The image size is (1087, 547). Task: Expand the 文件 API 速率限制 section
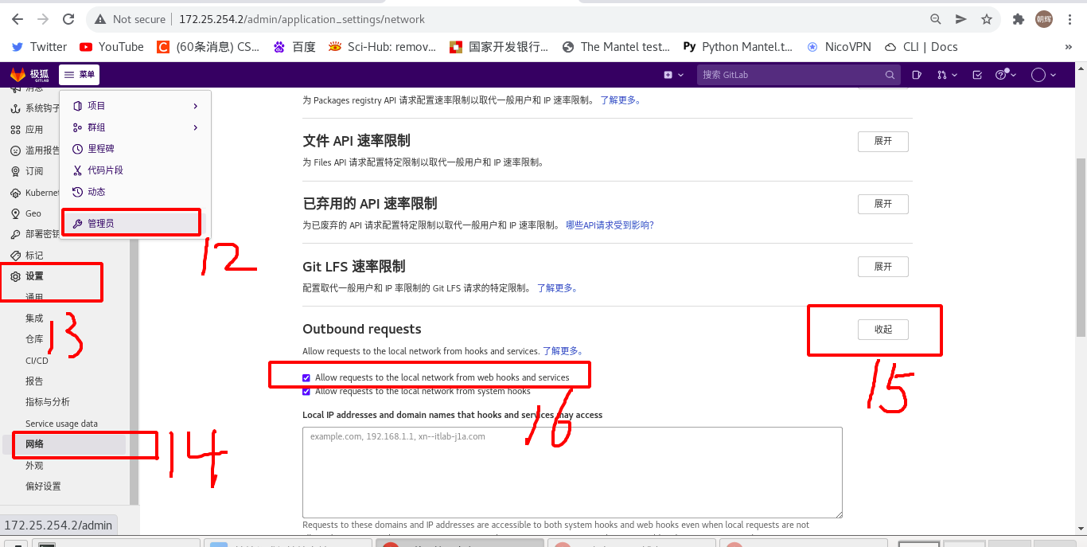click(x=883, y=141)
